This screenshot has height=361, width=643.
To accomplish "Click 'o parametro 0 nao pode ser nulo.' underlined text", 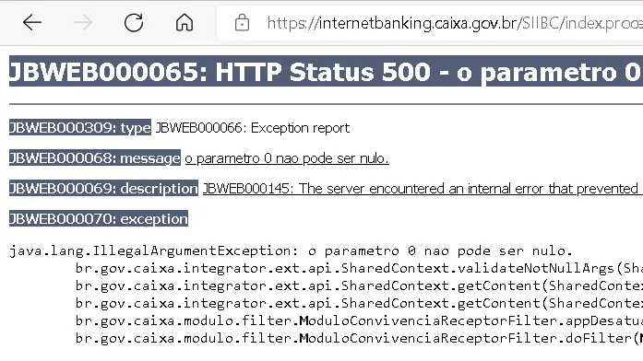I will (287, 158).
